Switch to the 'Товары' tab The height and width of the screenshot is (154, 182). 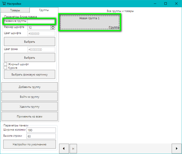[x=15, y=10]
